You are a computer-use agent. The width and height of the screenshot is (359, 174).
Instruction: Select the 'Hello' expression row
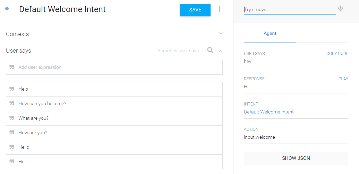(x=114, y=147)
